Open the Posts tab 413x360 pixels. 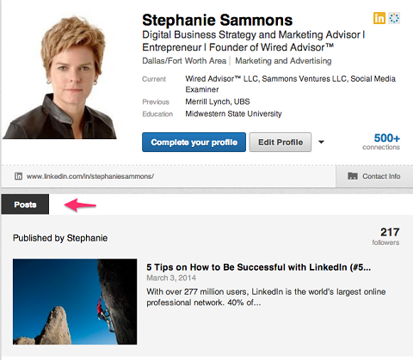(x=25, y=204)
